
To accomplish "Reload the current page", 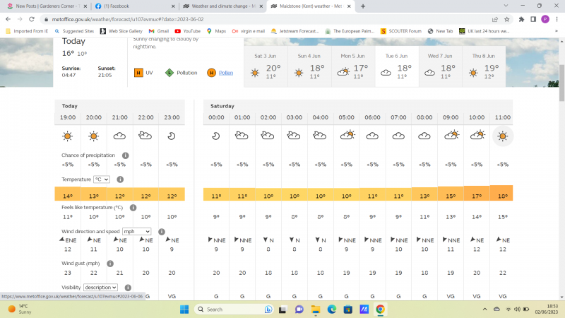I will click(x=32, y=19).
